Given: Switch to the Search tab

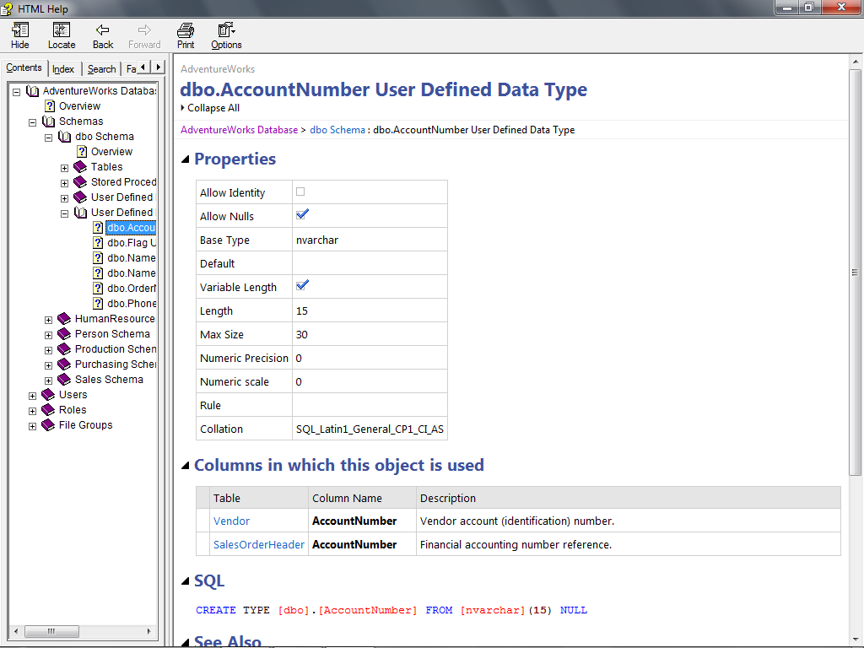Looking at the screenshot, I should (x=101, y=69).
